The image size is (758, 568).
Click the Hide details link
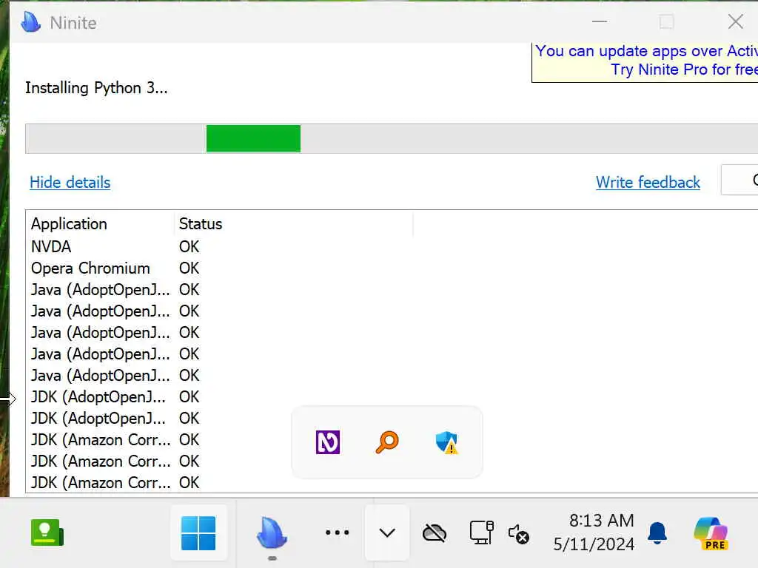click(70, 183)
